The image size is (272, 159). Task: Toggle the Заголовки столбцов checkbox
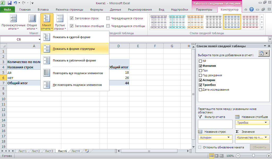tap(71, 26)
